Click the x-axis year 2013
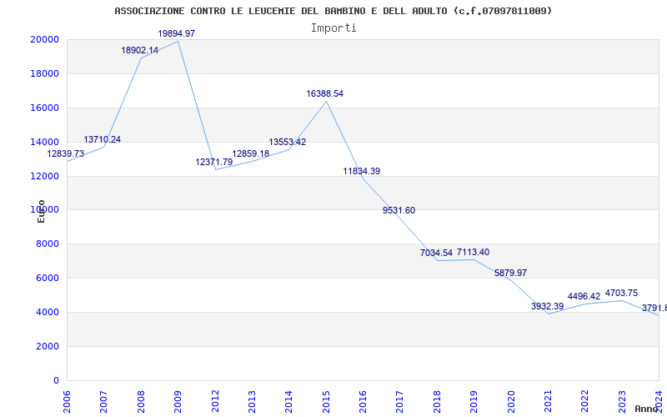The image size is (667, 417). [252, 401]
